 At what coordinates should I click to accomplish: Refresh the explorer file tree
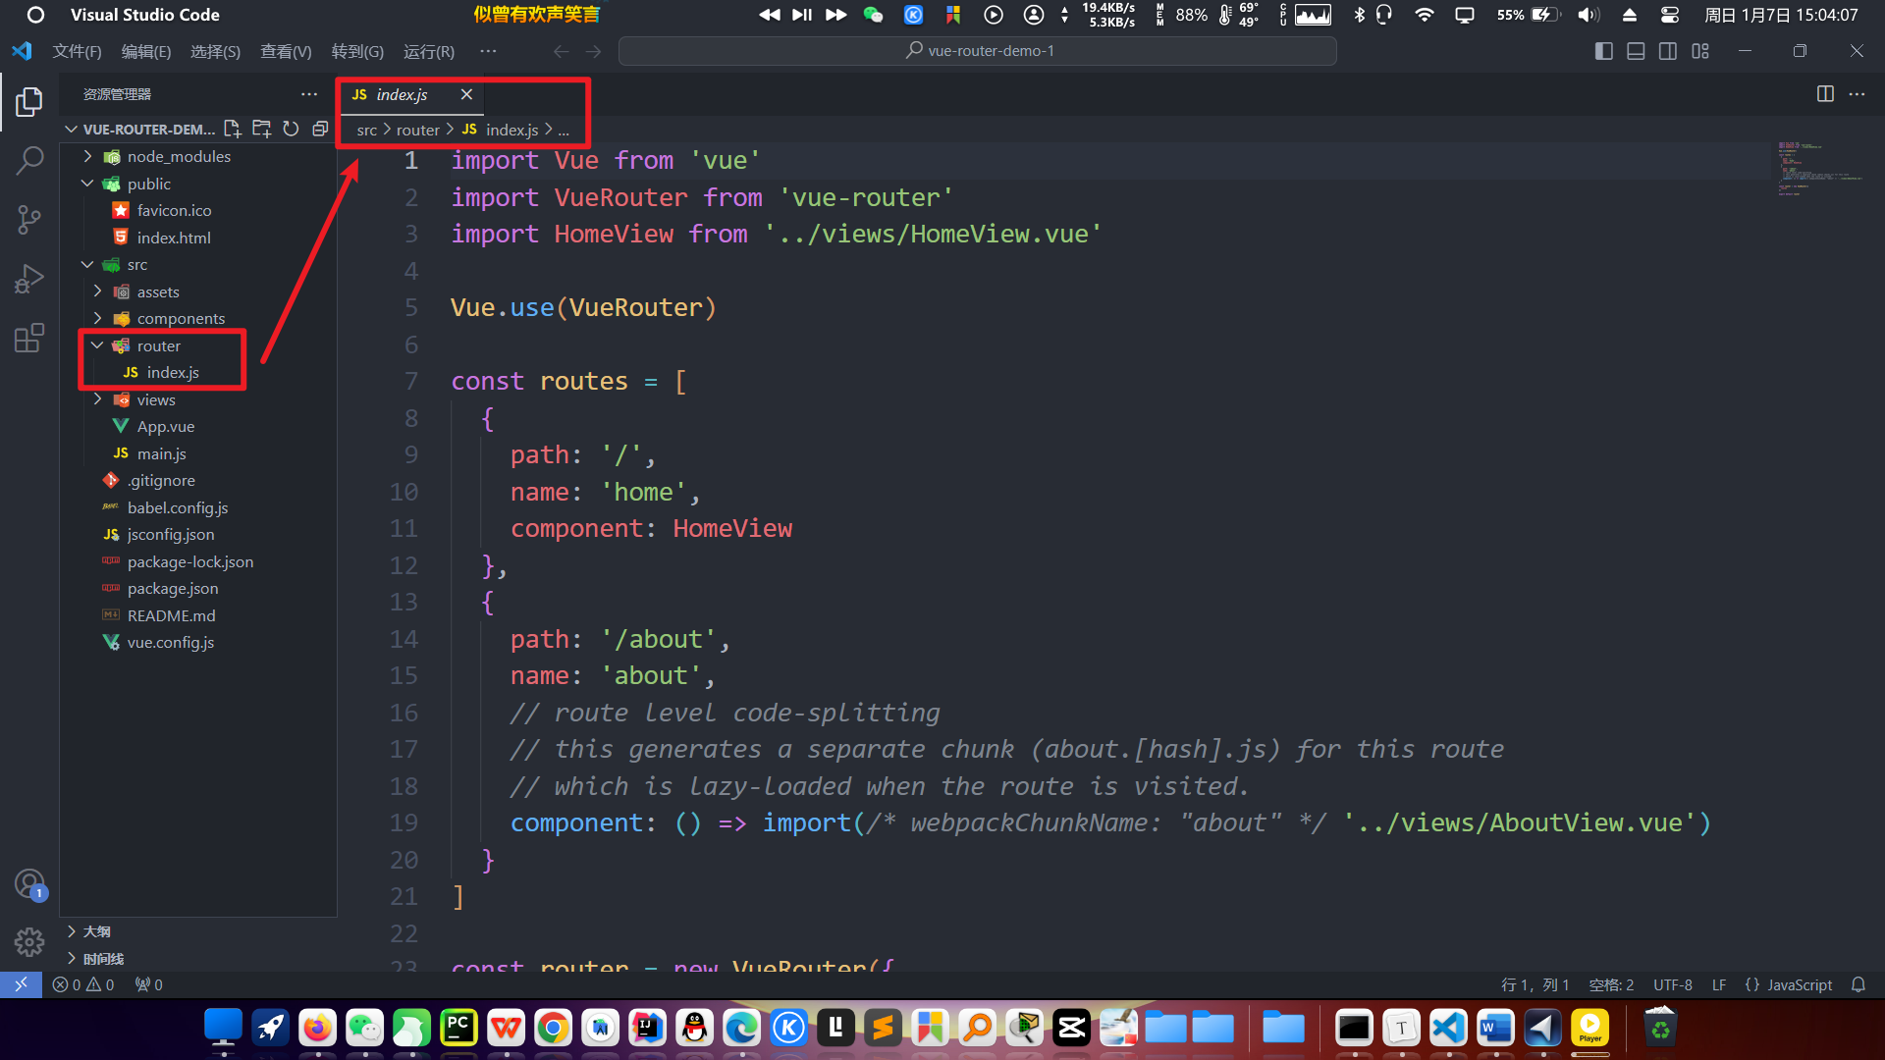point(291,129)
